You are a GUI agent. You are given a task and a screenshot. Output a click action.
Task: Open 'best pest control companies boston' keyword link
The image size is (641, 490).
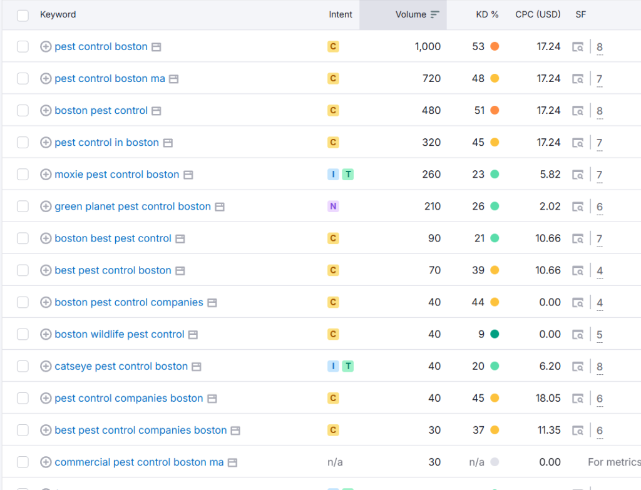(x=140, y=431)
